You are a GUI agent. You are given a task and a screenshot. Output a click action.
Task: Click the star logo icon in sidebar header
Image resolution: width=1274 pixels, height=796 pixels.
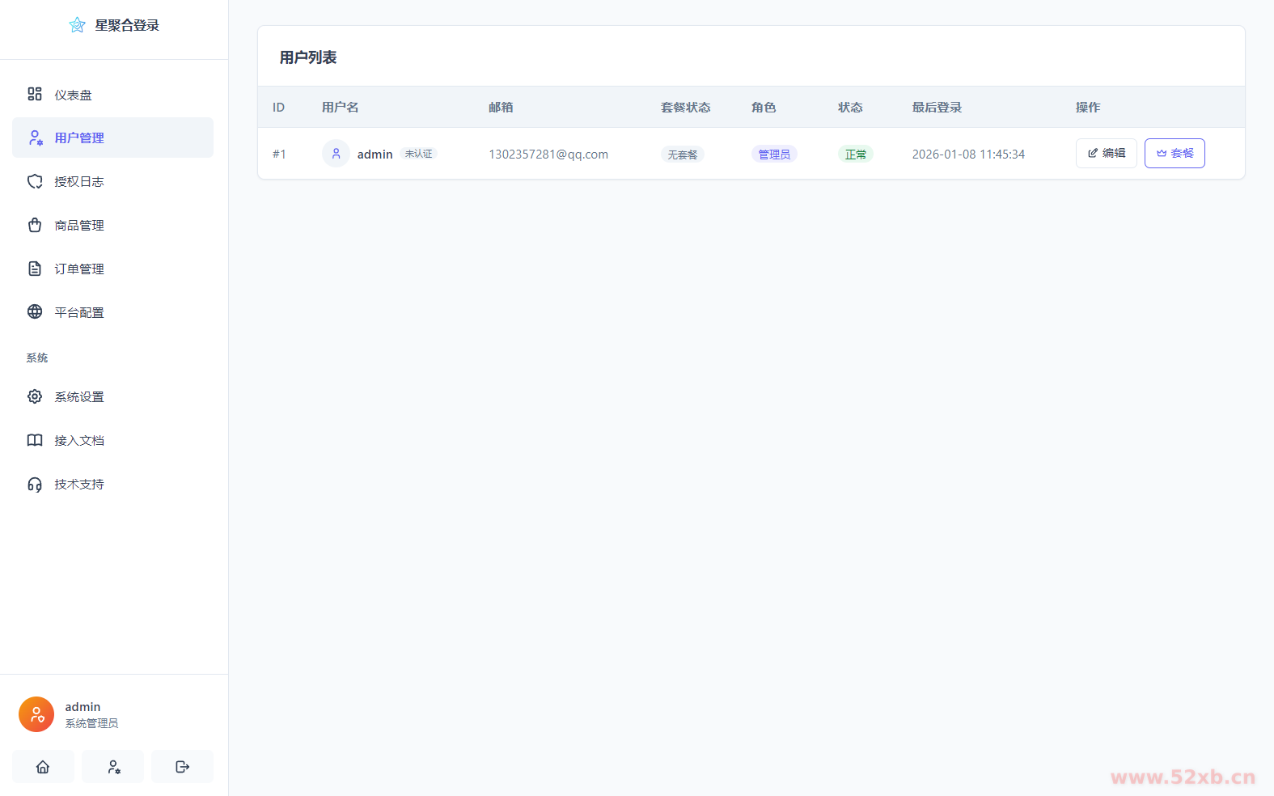(77, 25)
